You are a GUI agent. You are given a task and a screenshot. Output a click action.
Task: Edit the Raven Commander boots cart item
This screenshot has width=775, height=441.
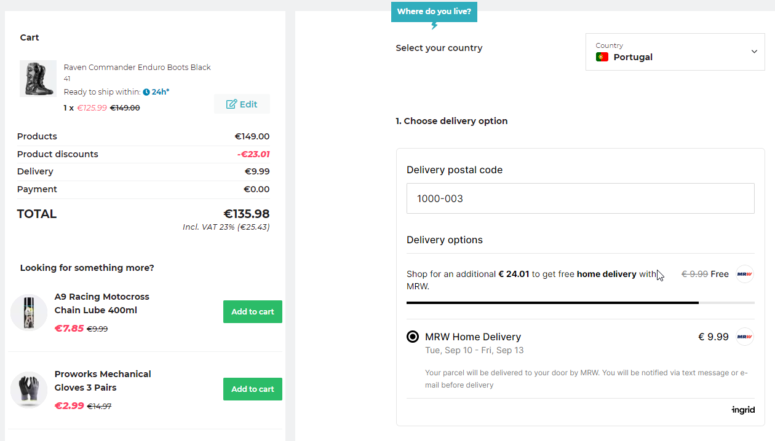(242, 104)
